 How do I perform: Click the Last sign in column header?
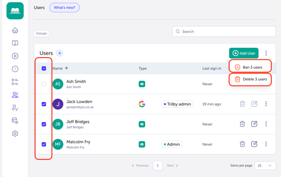[x=212, y=68]
